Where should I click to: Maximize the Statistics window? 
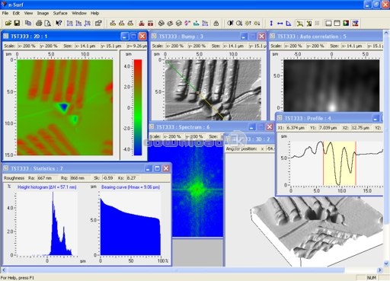click(157, 168)
